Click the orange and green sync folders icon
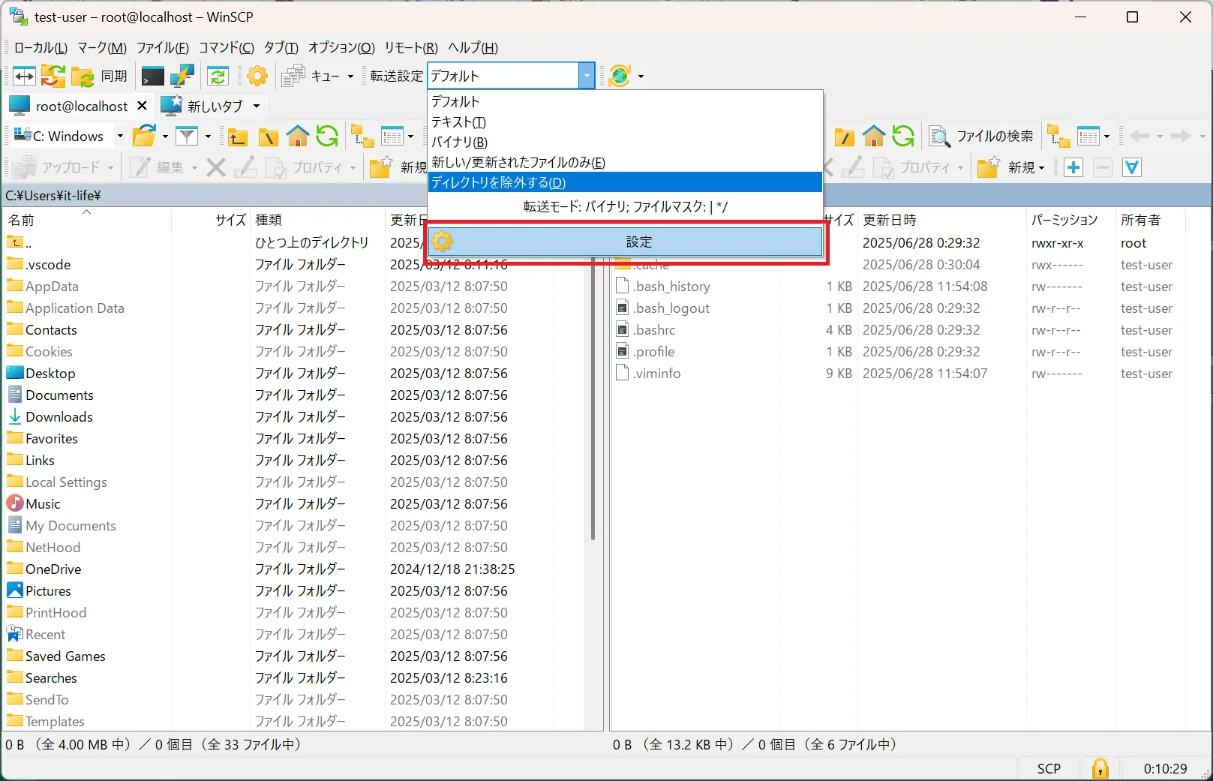Screen dimensions: 1213x781 [53, 76]
